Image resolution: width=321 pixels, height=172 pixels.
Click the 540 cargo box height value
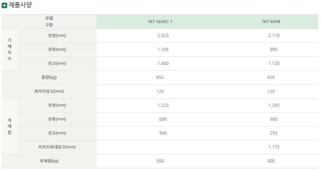click(163, 133)
